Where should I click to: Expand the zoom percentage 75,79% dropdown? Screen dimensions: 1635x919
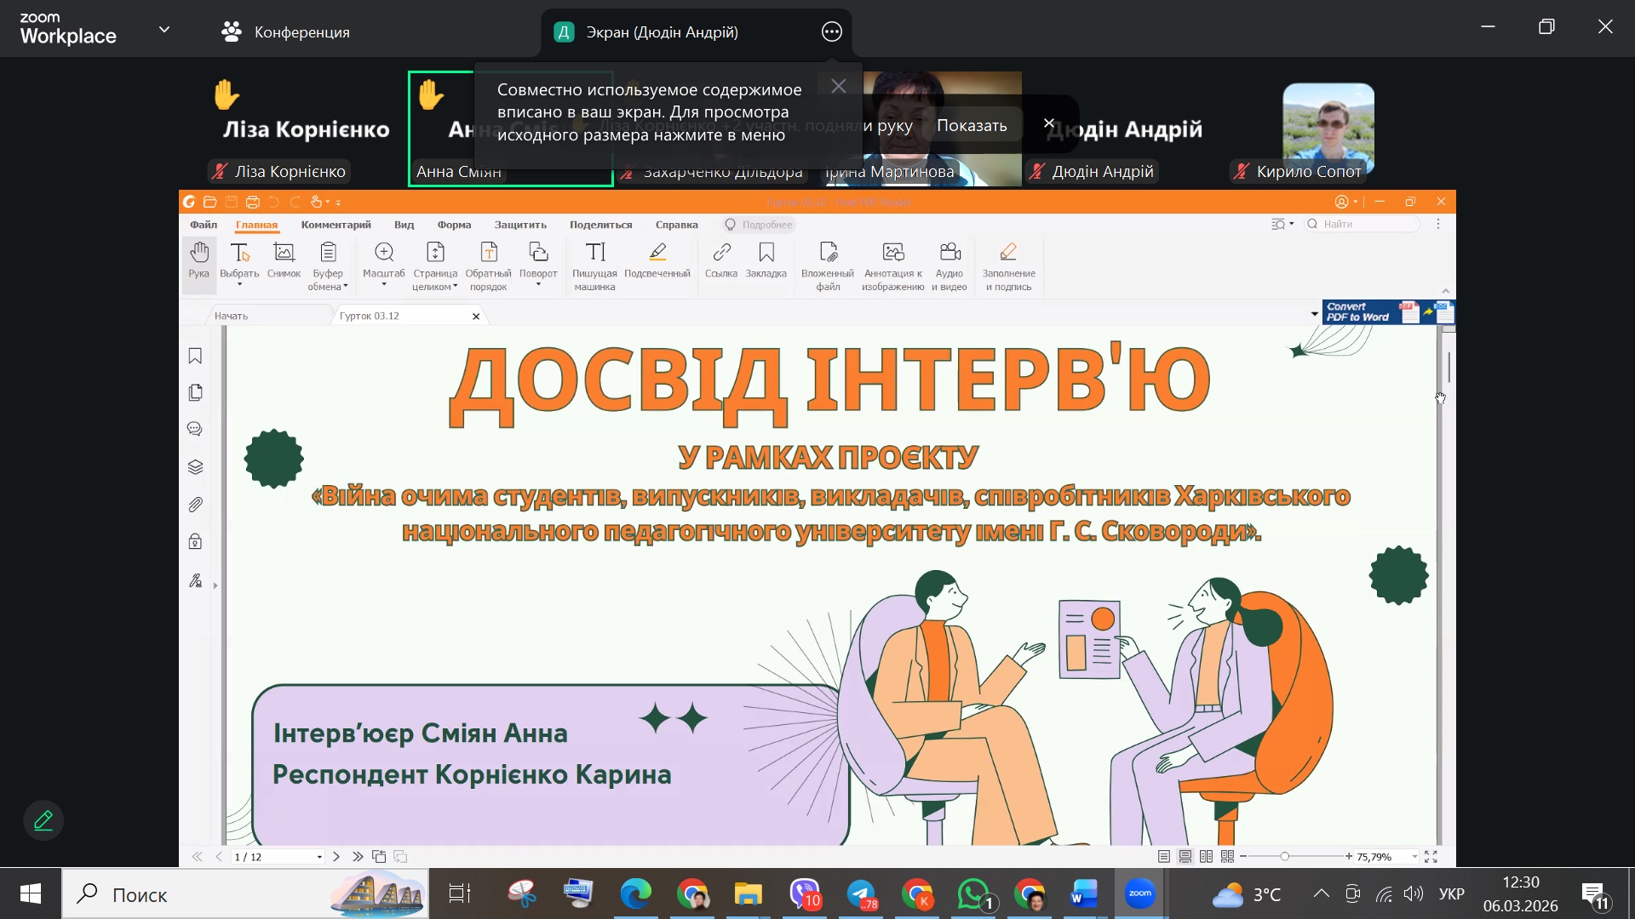(x=1415, y=857)
